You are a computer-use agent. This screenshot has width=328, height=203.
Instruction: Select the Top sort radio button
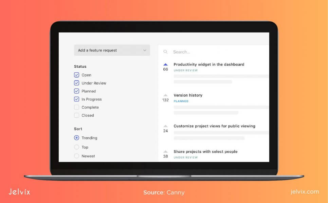pyautogui.click(x=76, y=147)
